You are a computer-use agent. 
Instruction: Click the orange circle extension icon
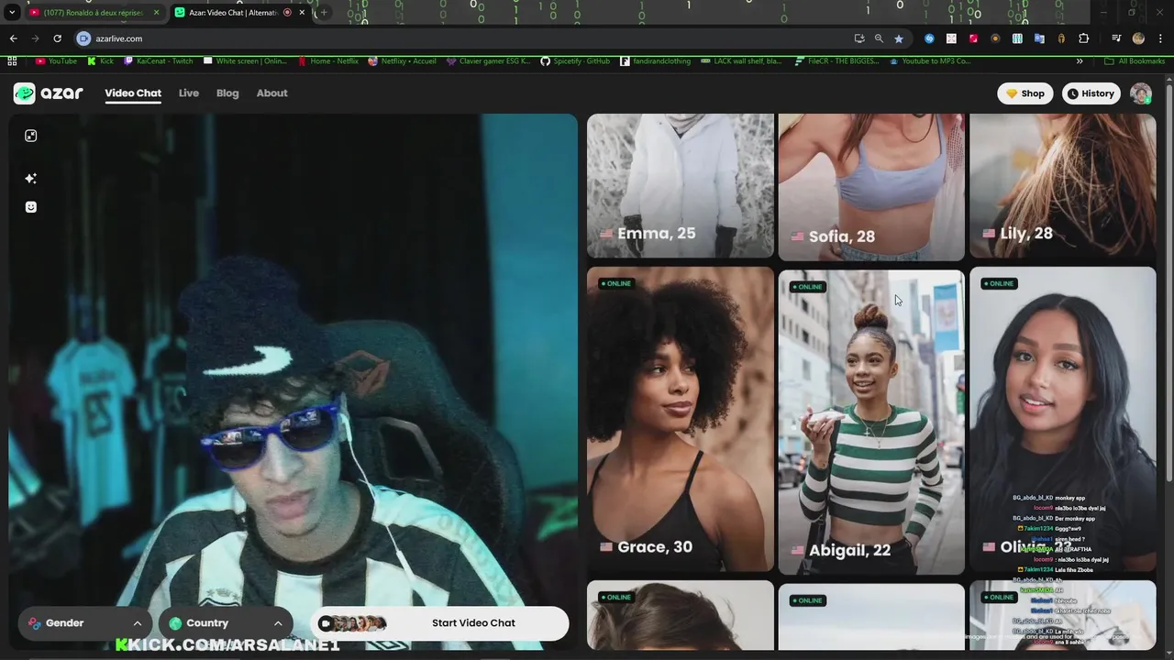995,38
